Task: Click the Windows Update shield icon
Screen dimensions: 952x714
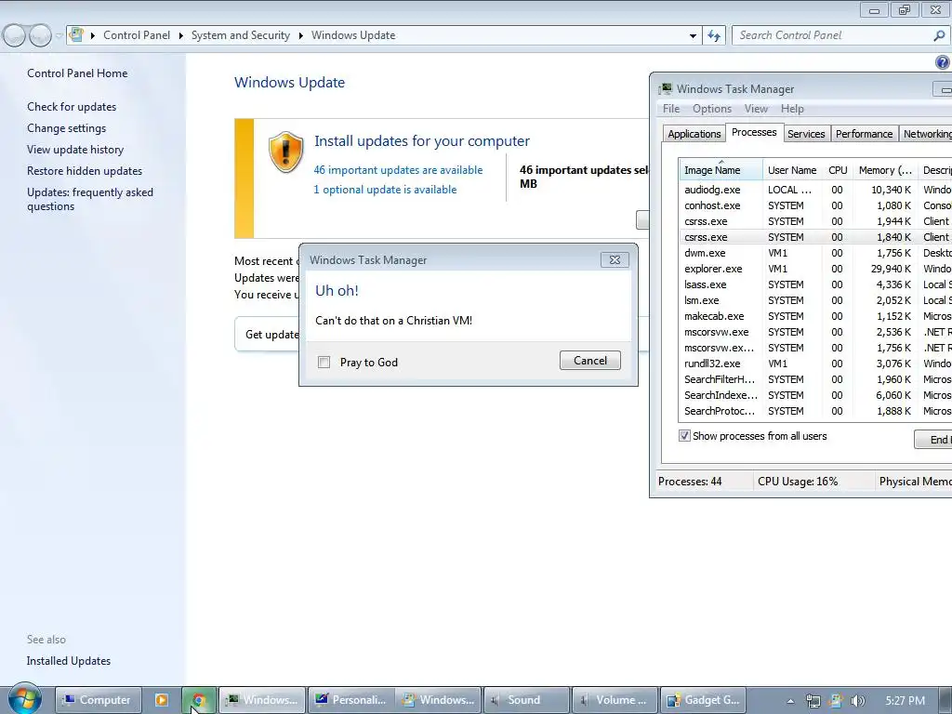Action: pos(286,152)
